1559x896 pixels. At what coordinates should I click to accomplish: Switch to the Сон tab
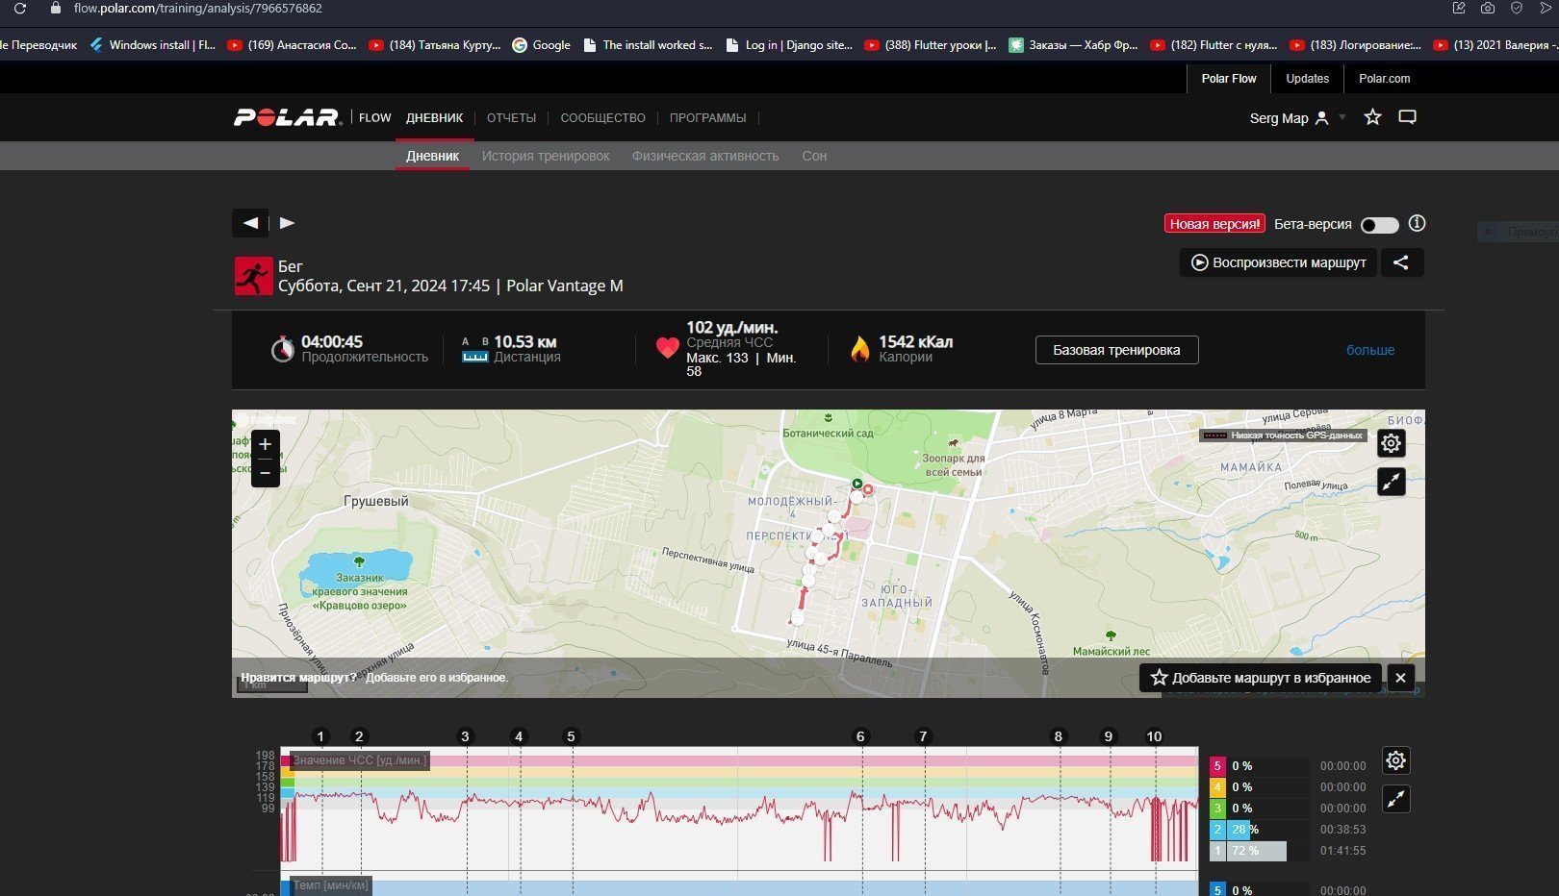click(814, 156)
